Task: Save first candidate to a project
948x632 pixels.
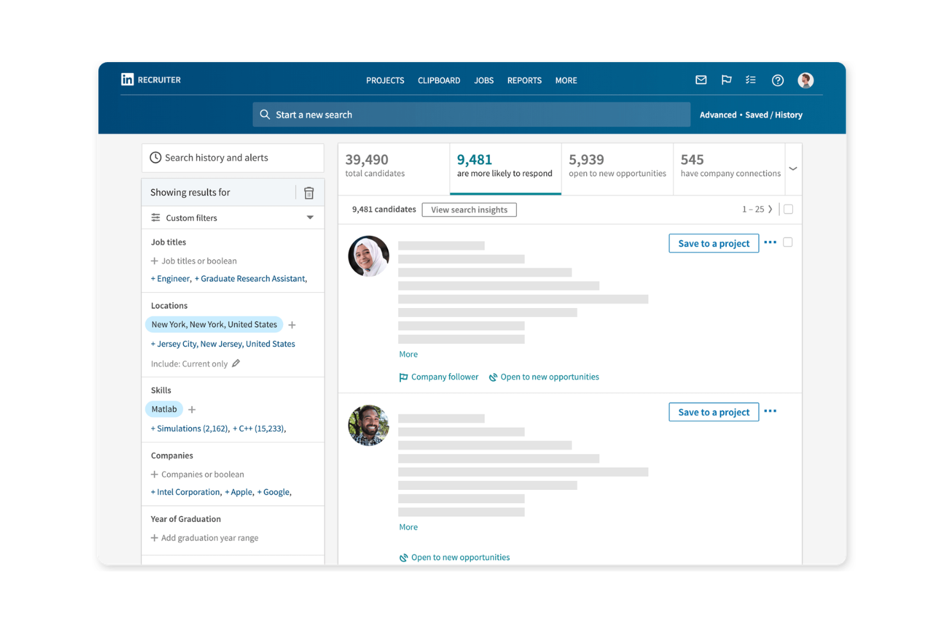Action: 714,243
